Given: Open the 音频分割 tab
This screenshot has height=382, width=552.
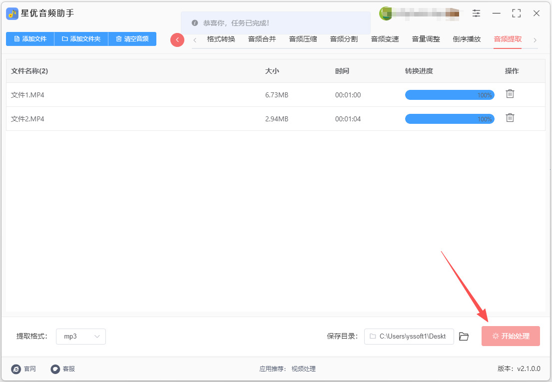Looking at the screenshot, I should [344, 39].
